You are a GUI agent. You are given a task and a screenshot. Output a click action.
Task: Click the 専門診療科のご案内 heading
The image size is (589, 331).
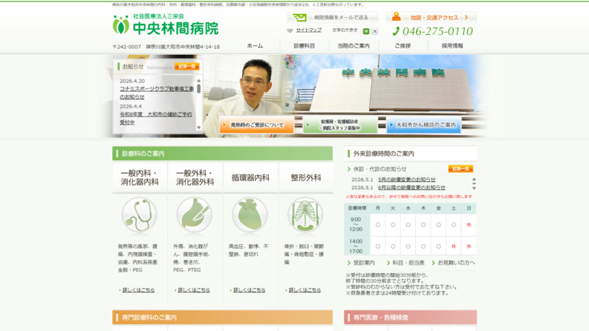[223, 317]
